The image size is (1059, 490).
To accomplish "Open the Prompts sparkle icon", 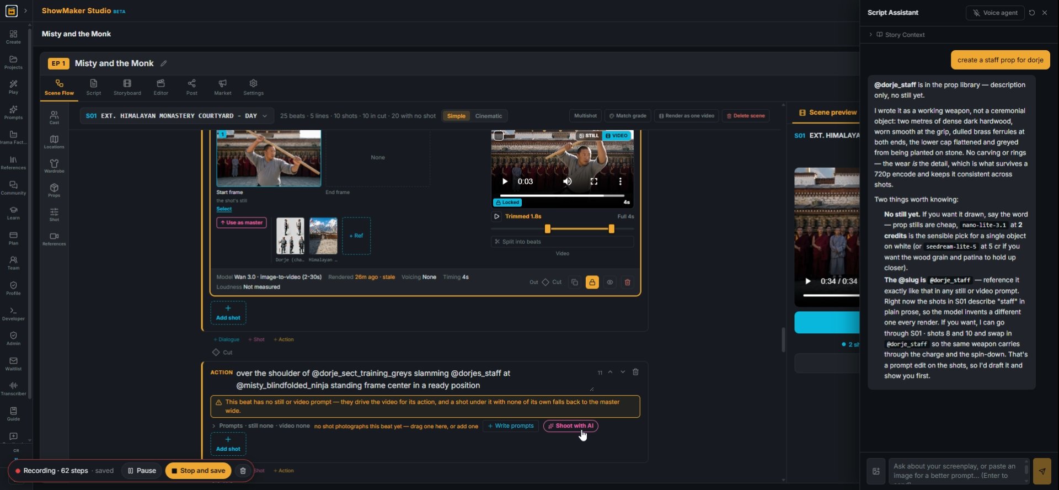I will tap(13, 113).
